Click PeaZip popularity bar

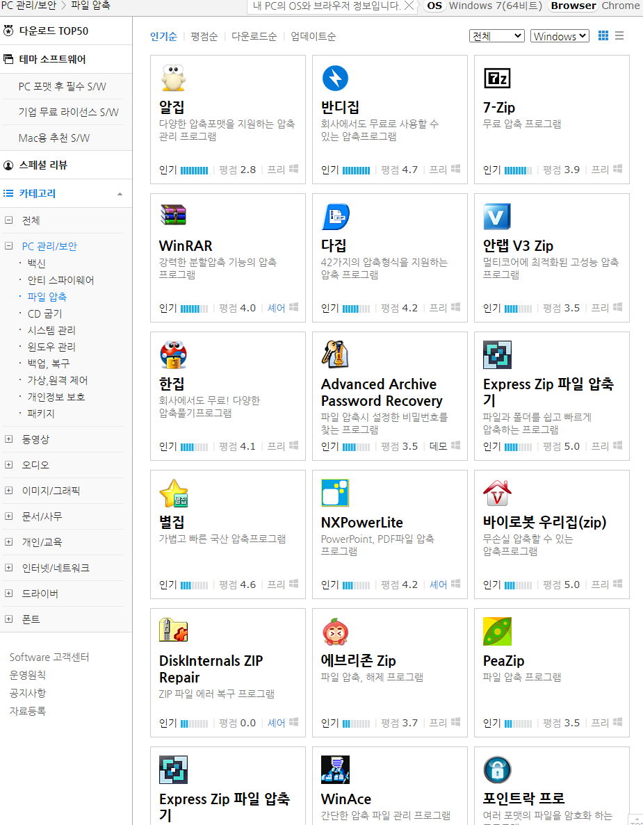coord(519,724)
